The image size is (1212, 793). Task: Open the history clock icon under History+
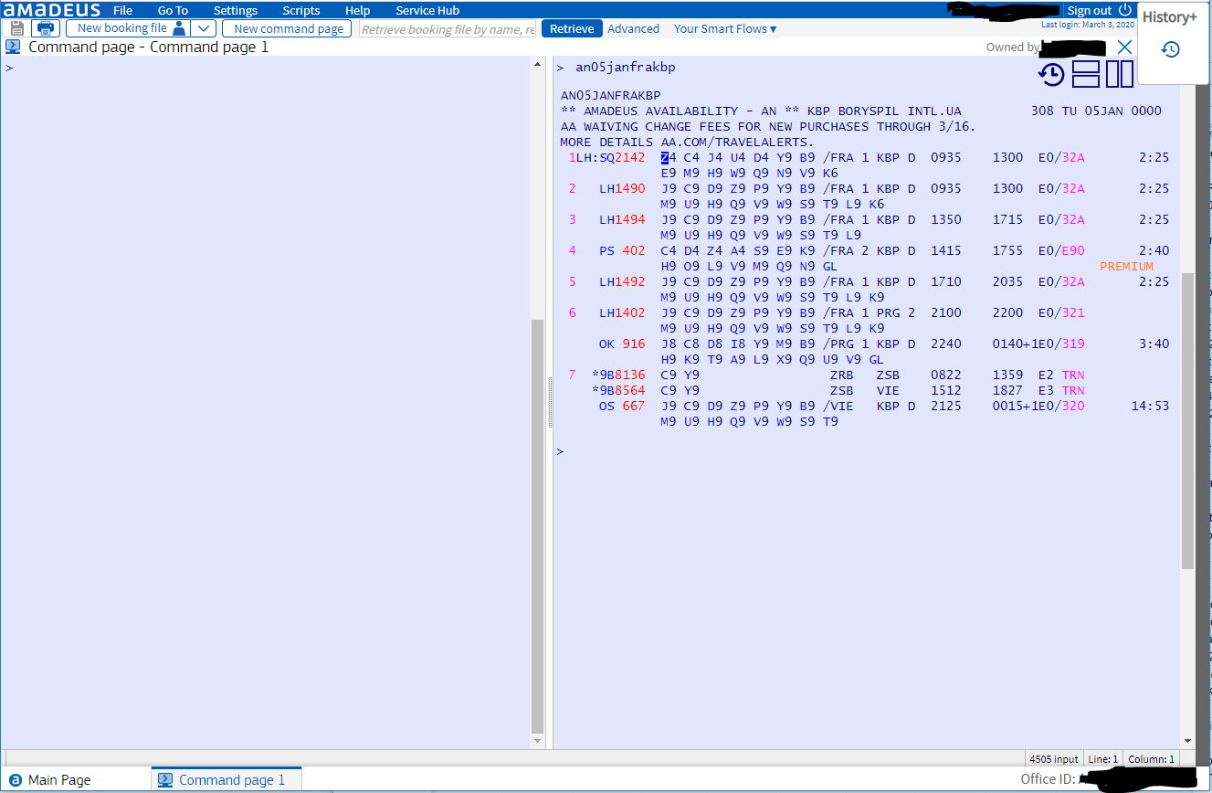(1170, 49)
